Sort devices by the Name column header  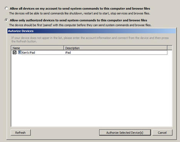(x=37, y=48)
